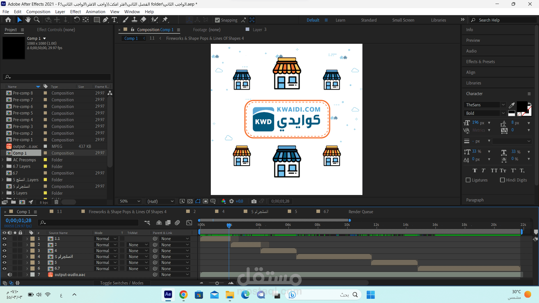Create a new folder in Project panel

13,202
